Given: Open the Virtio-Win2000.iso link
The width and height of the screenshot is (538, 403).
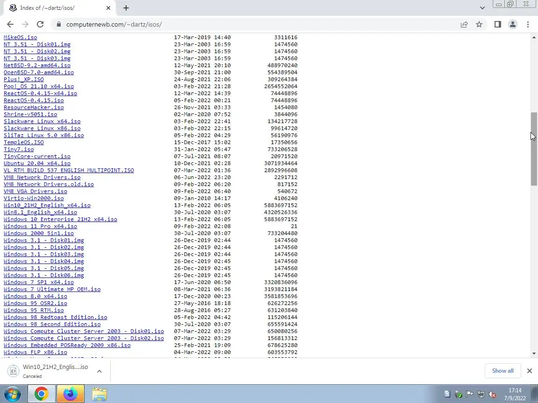Looking at the screenshot, I should click(x=34, y=198).
